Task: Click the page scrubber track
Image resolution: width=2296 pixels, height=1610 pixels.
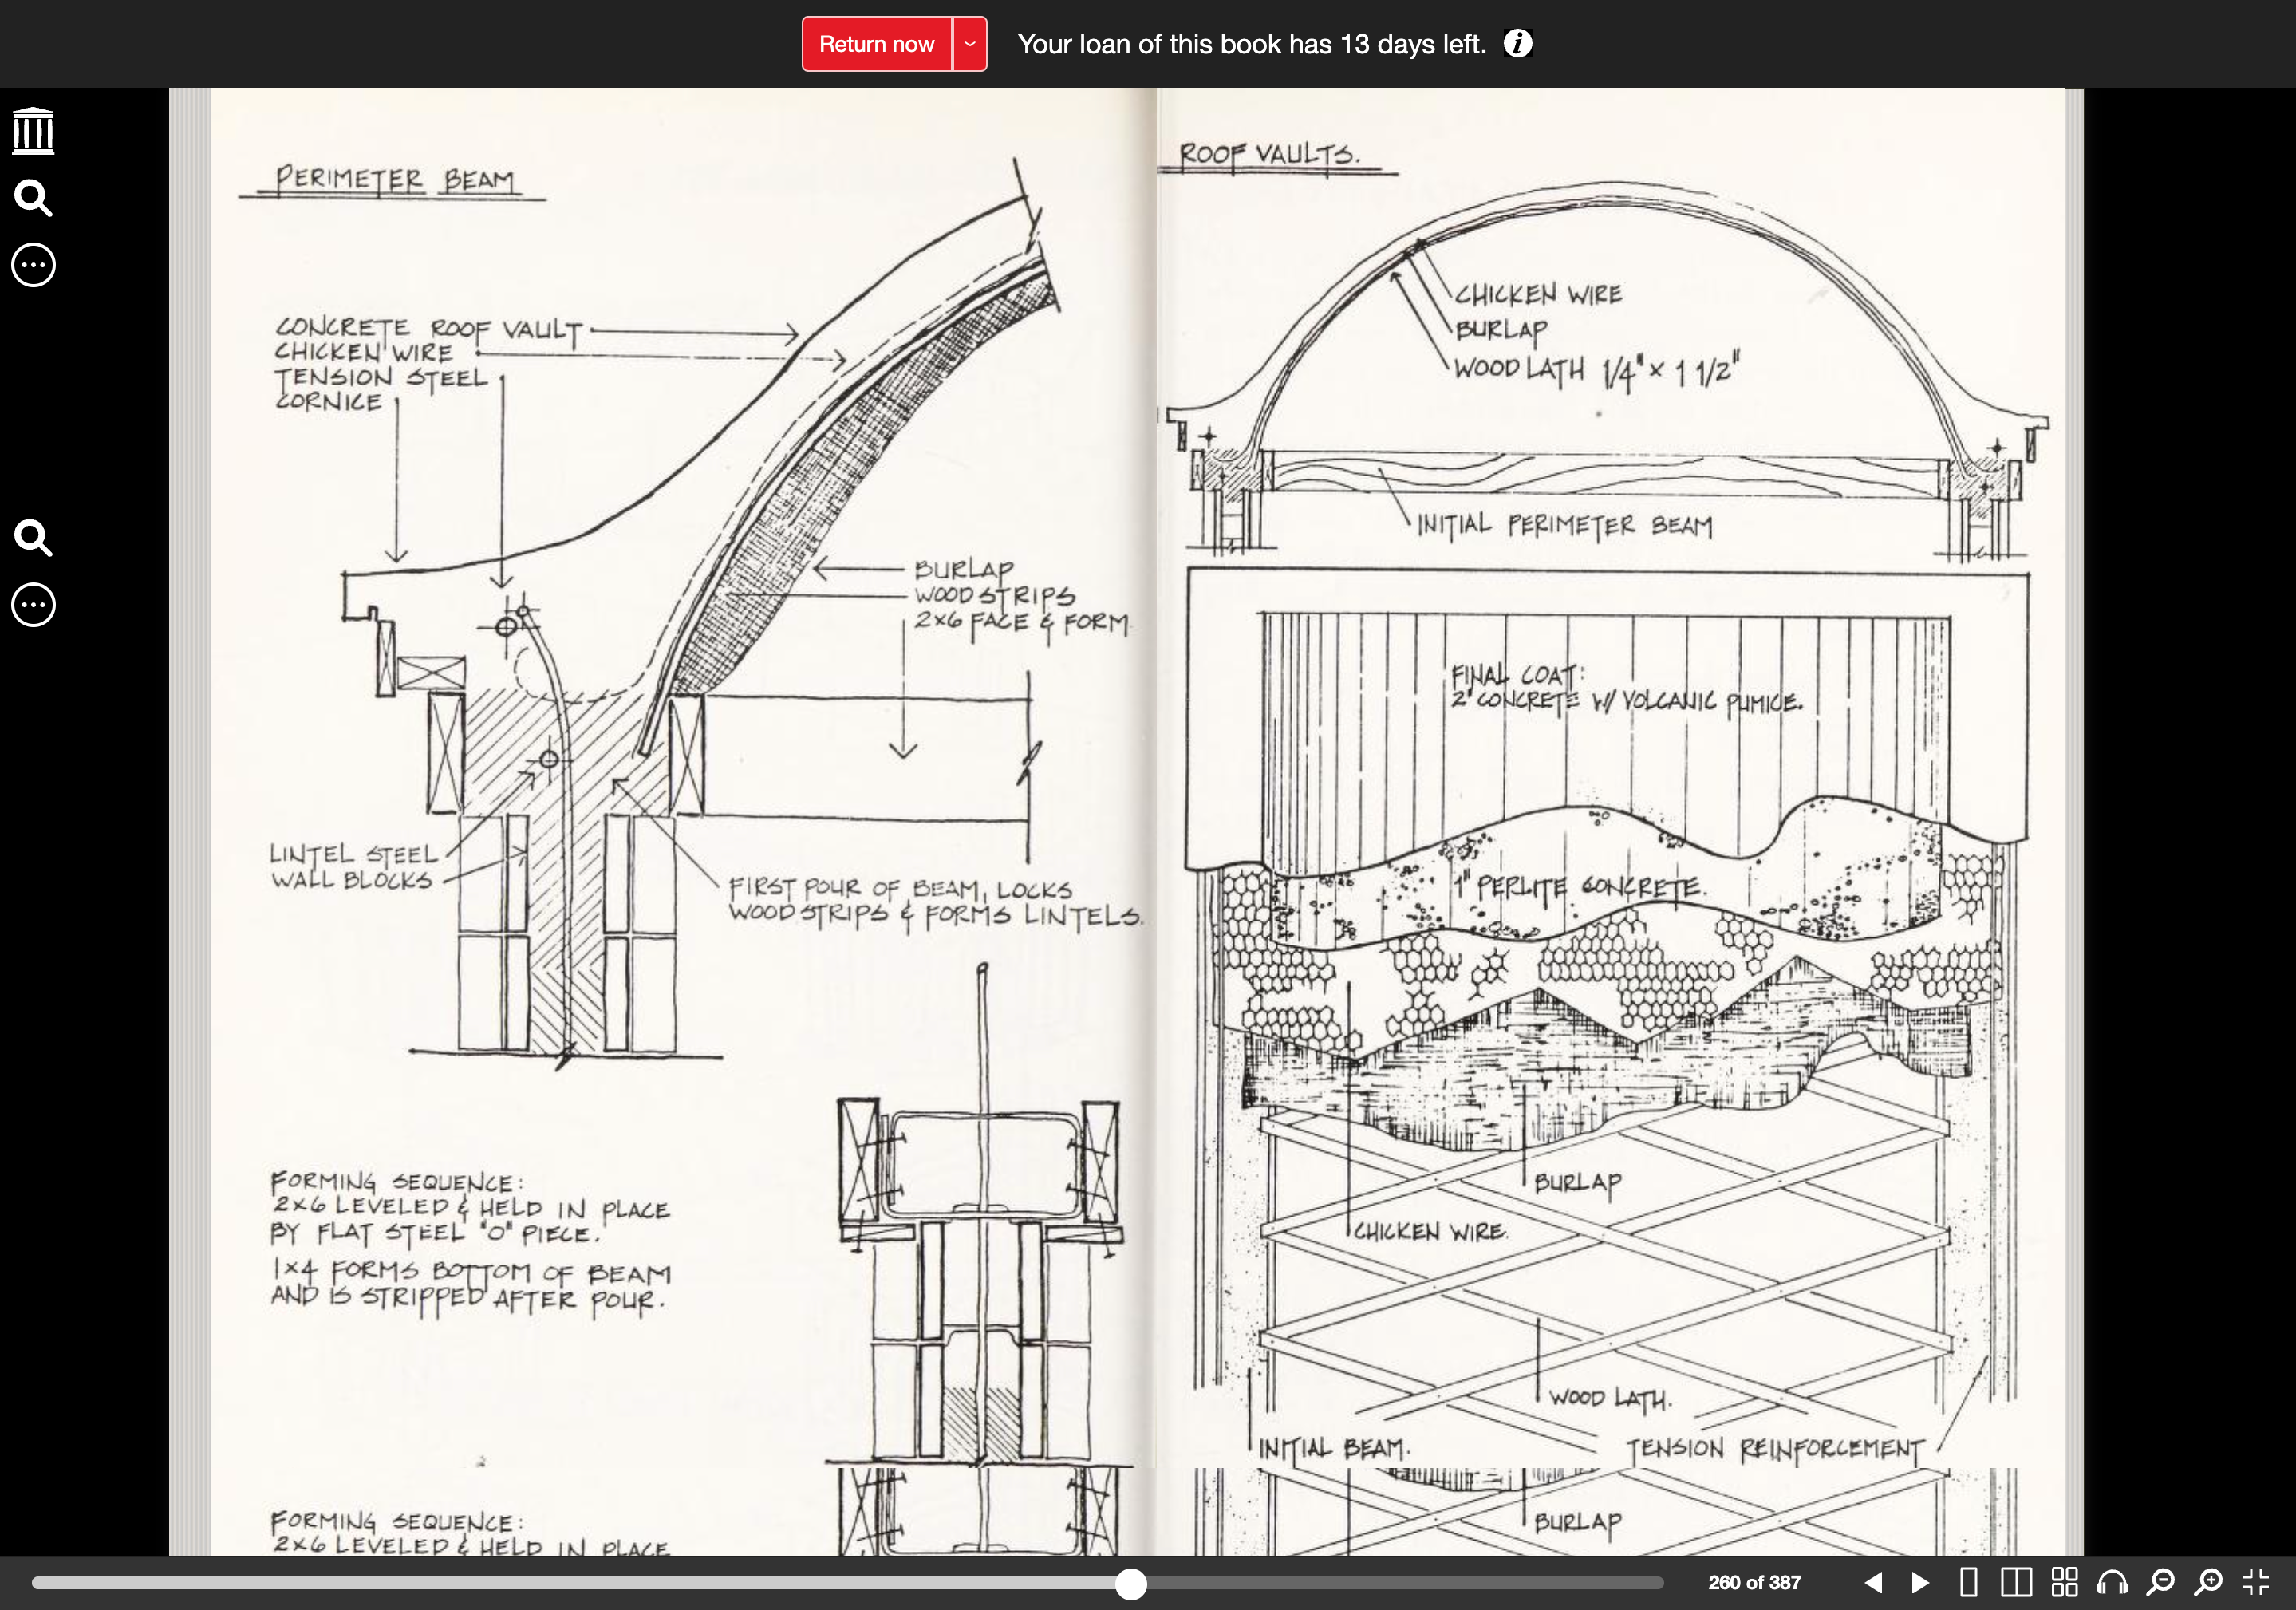Action: [848, 1584]
